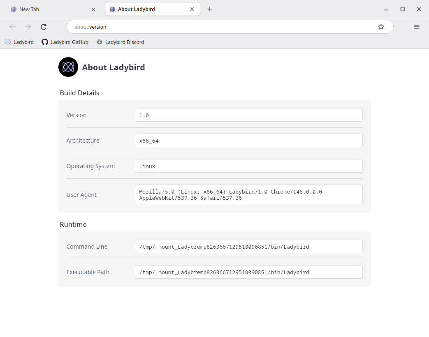Bookmark this page with the star icon
This screenshot has width=429, height=337.
coord(381,27)
